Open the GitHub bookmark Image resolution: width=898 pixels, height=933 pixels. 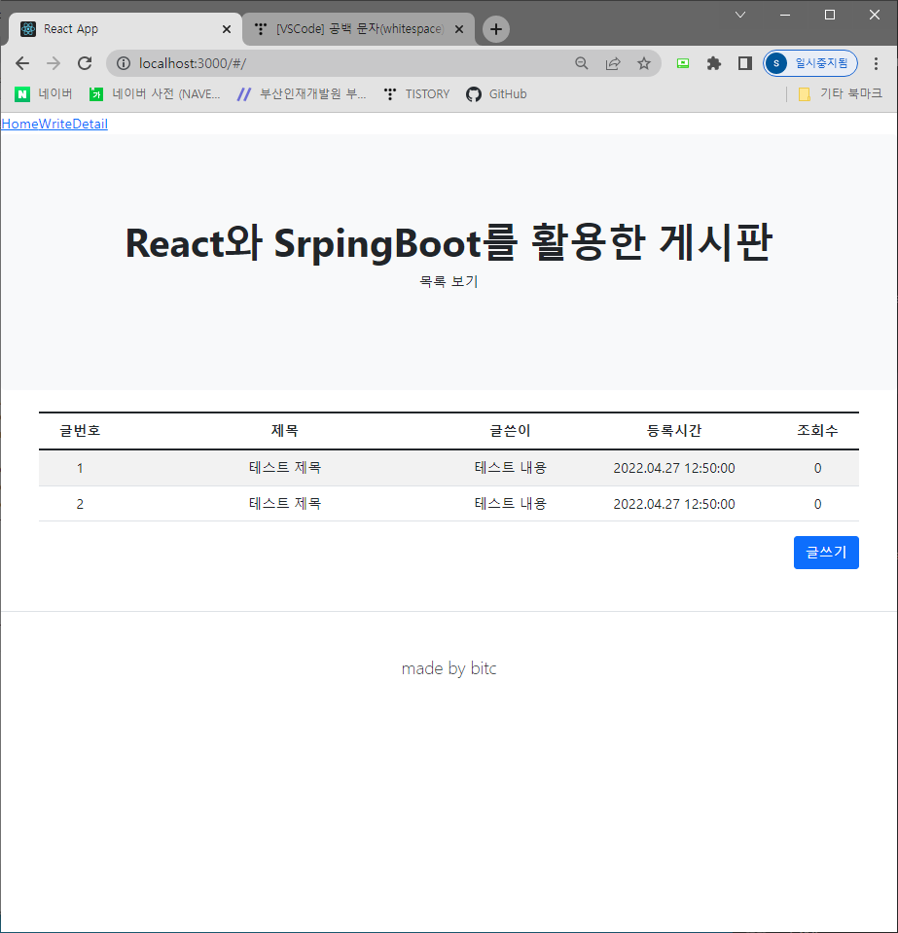[x=496, y=94]
